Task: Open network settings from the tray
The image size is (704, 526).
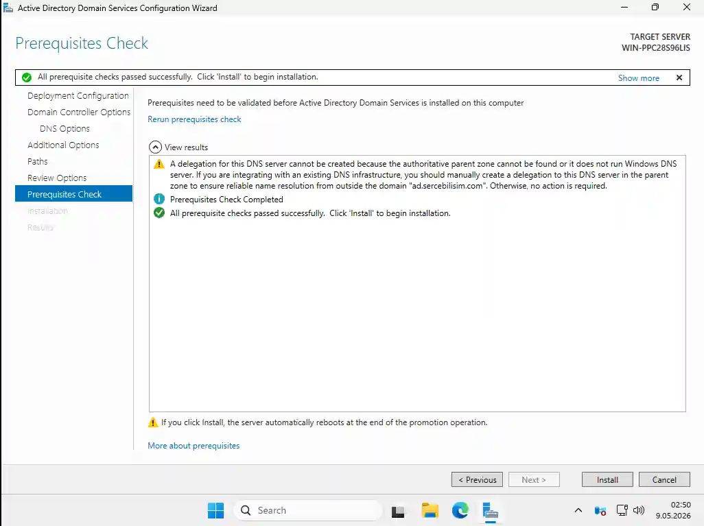Action: pyautogui.click(x=622, y=510)
